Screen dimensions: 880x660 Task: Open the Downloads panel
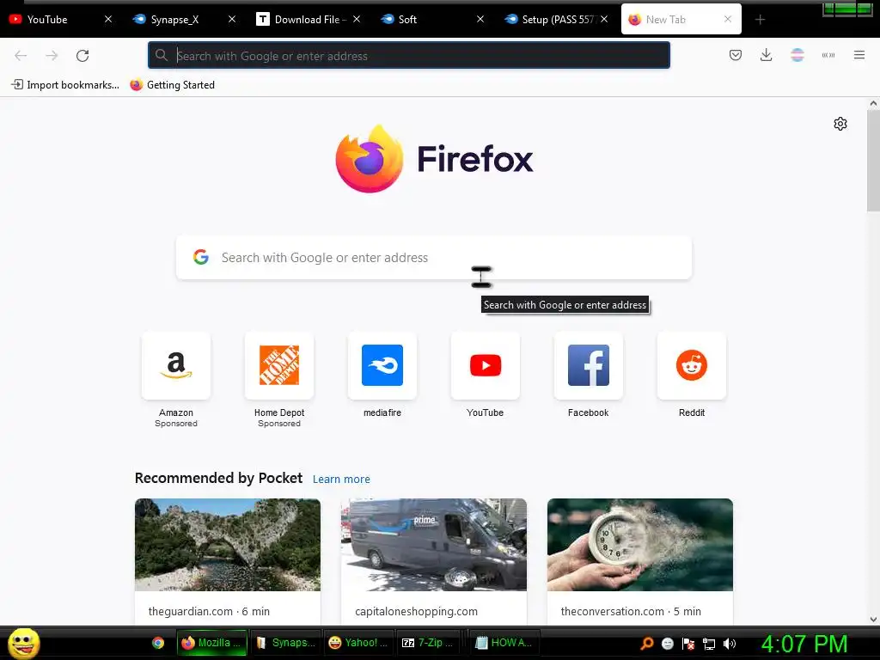766,55
